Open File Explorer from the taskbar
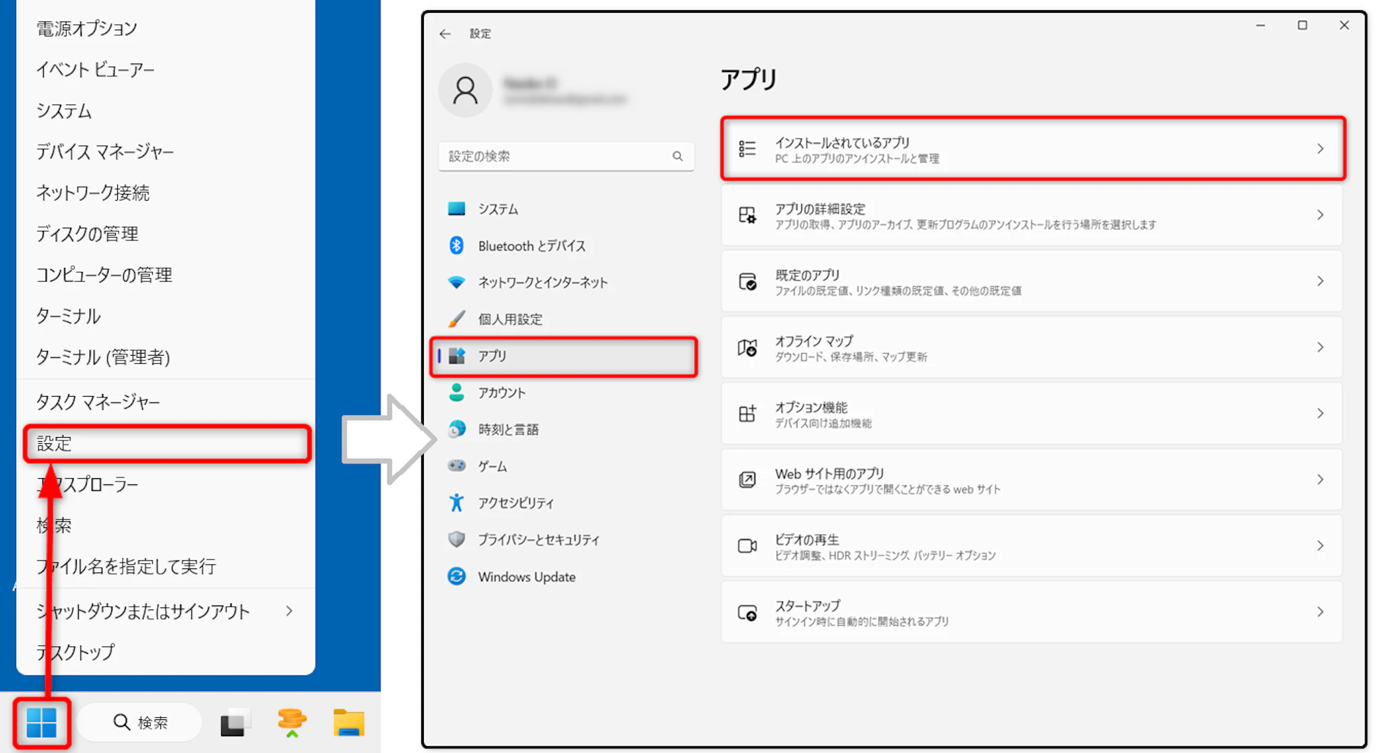This screenshot has height=753, width=1380. [x=348, y=723]
